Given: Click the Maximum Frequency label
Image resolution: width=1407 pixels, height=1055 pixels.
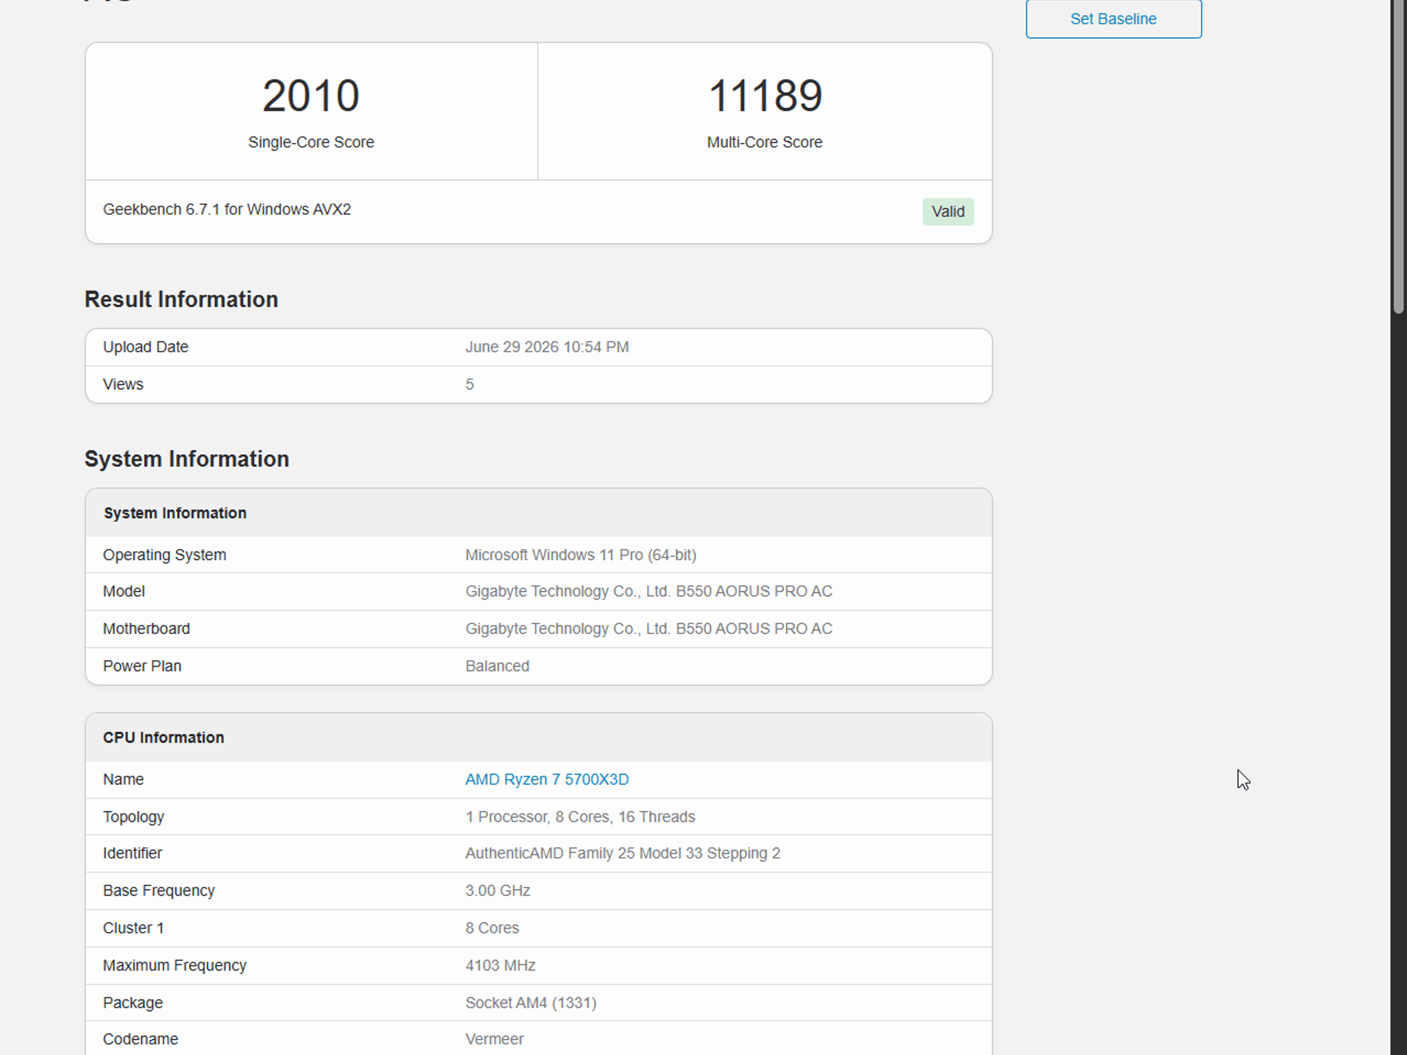Looking at the screenshot, I should (175, 966).
